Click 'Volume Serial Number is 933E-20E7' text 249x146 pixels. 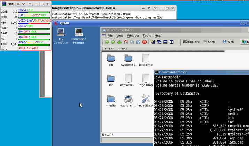187,85
